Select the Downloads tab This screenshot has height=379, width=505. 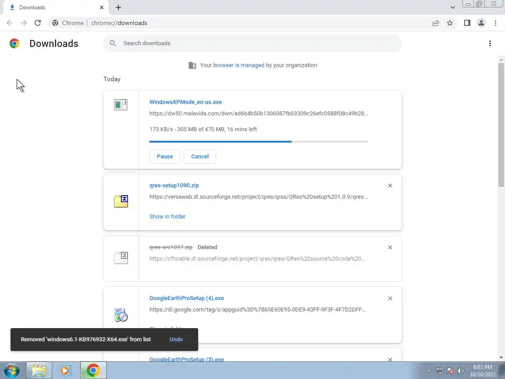[x=55, y=7]
